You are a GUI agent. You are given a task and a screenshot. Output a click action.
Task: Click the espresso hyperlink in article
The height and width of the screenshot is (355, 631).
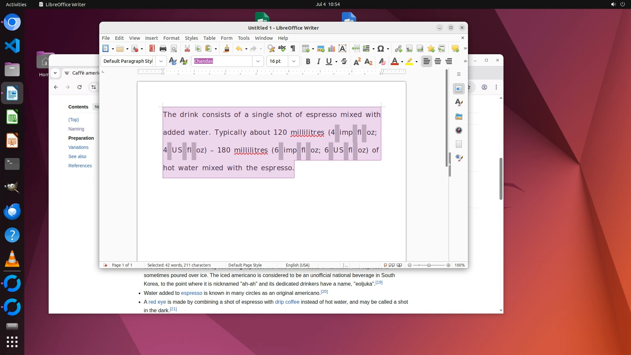(x=191, y=293)
